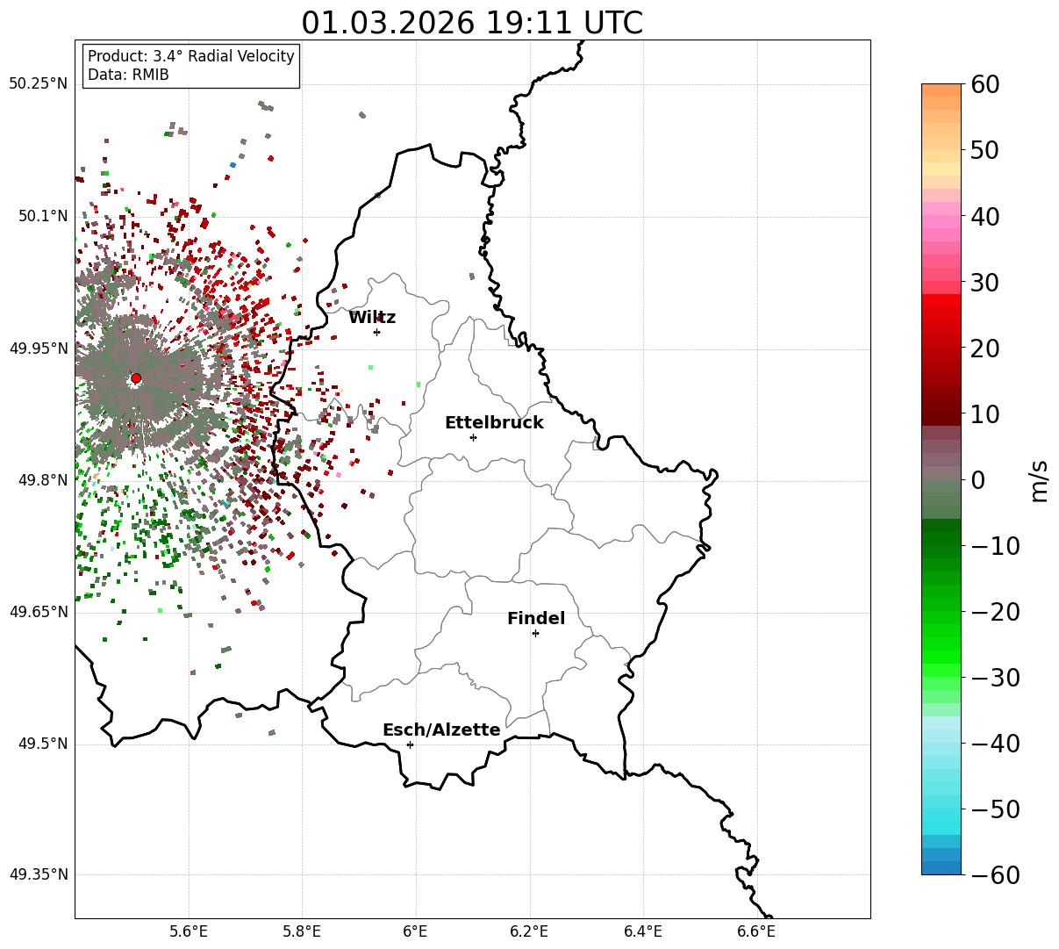The height and width of the screenshot is (949, 1059).
Task: Click the colorbar 10 tick value
Action: pos(984,414)
